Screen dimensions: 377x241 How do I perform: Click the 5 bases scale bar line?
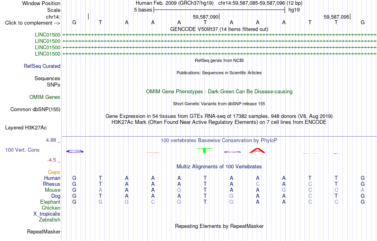[219, 10]
